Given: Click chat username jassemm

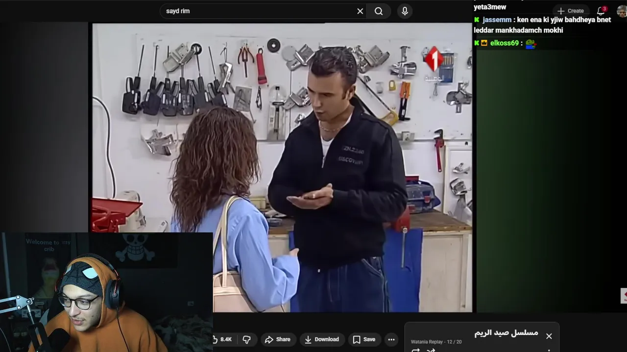Looking at the screenshot, I should point(497,20).
